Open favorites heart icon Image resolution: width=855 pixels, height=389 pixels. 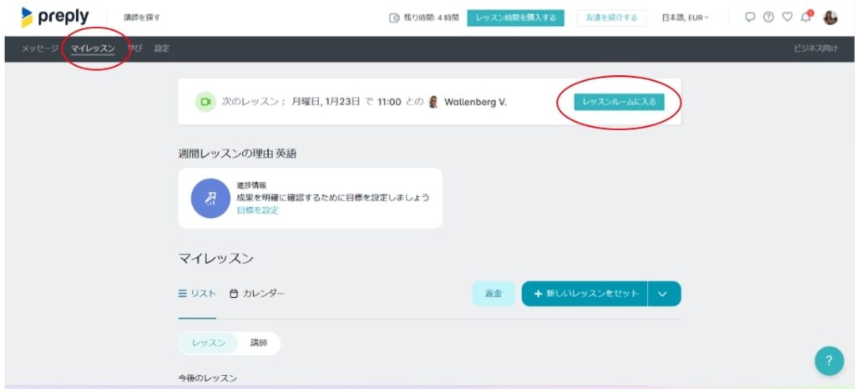pyautogui.click(x=787, y=18)
